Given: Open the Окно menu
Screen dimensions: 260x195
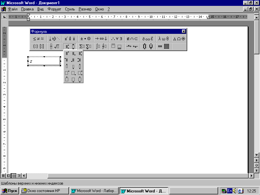Looking at the screenshot, I should [99, 9].
